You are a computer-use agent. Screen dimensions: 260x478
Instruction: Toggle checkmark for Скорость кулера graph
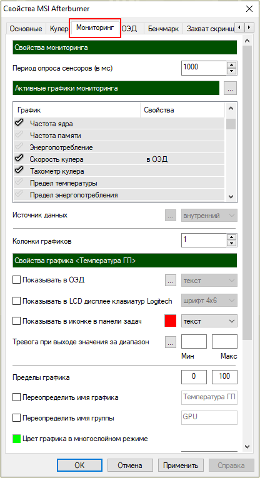pos(19,159)
